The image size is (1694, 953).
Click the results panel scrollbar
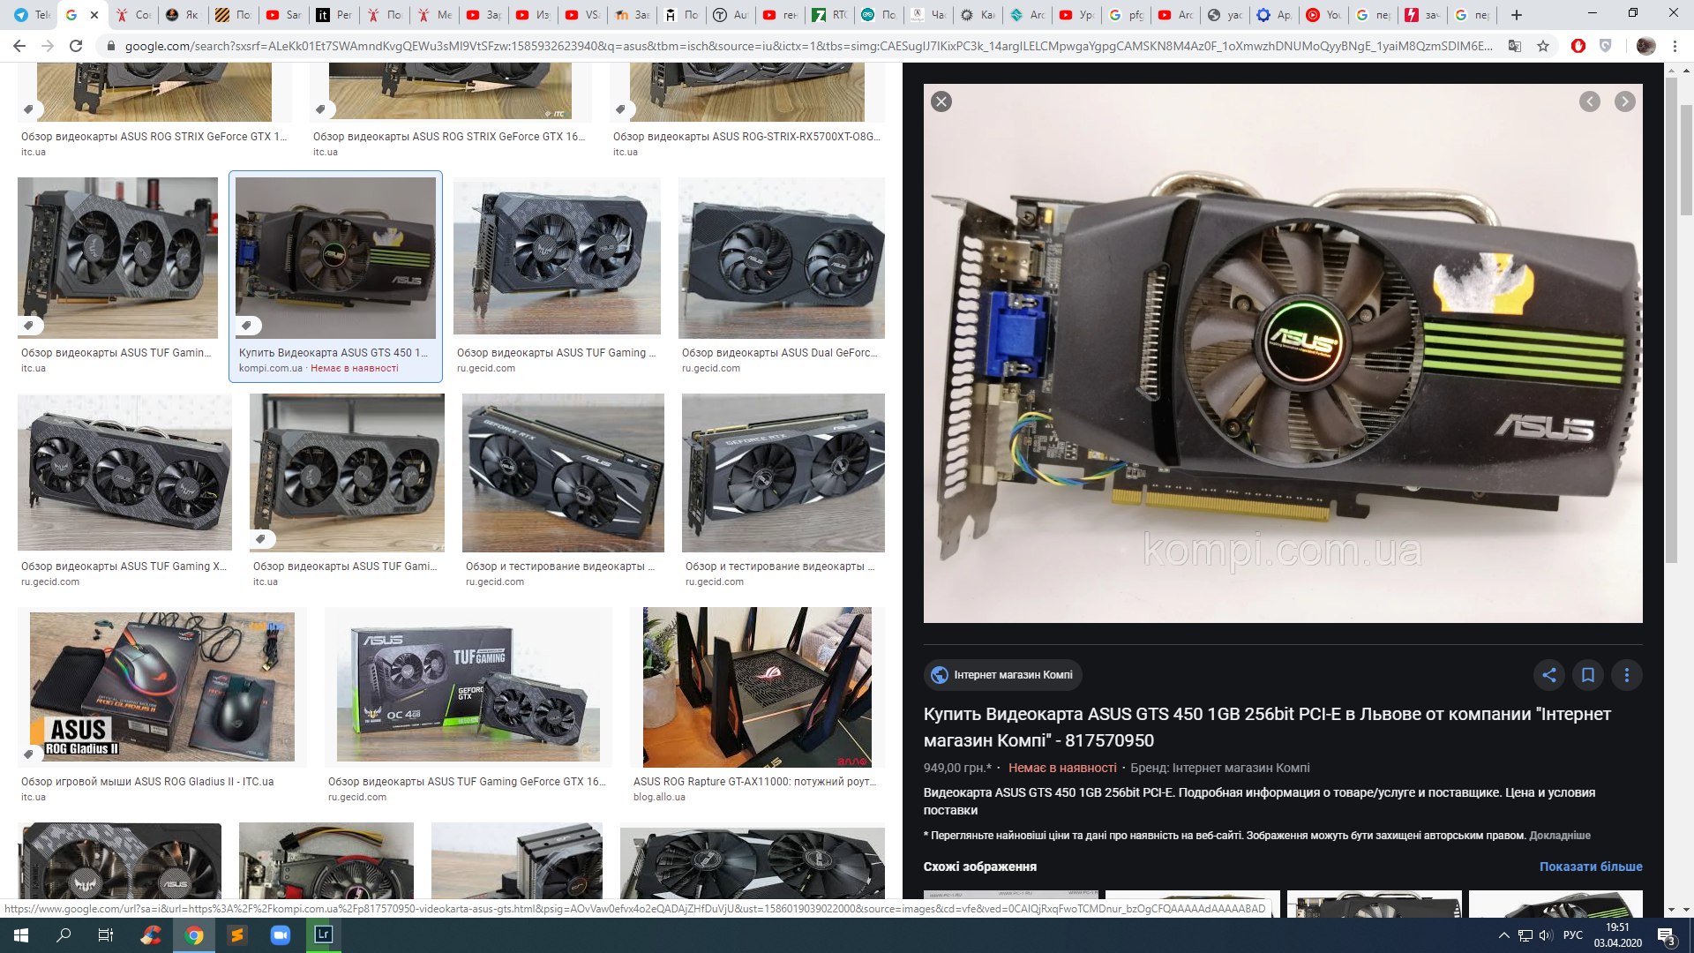point(1671,319)
